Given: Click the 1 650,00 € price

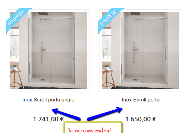Looking at the screenshot, I should (x=141, y=119).
